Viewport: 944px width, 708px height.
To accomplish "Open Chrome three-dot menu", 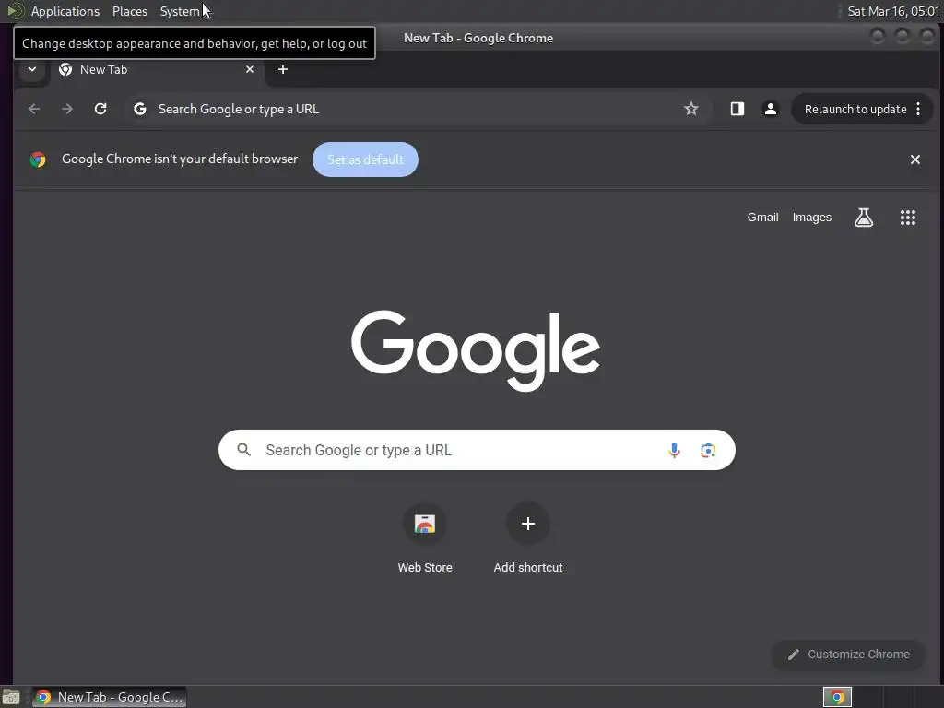I will (918, 109).
